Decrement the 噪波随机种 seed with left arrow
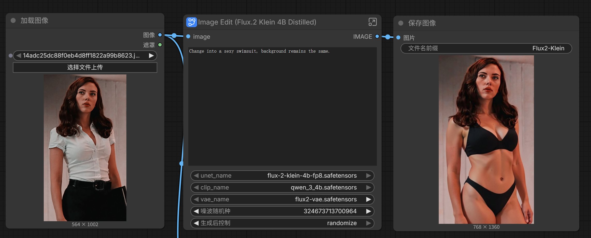This screenshot has height=238, width=591. click(x=196, y=211)
